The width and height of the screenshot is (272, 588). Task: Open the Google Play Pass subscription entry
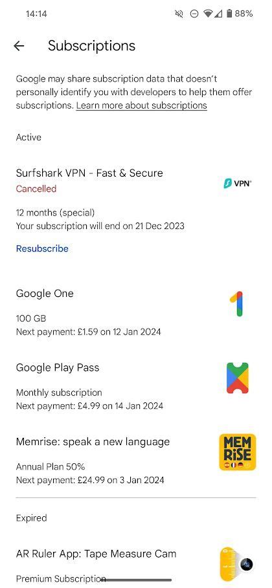pos(136,386)
